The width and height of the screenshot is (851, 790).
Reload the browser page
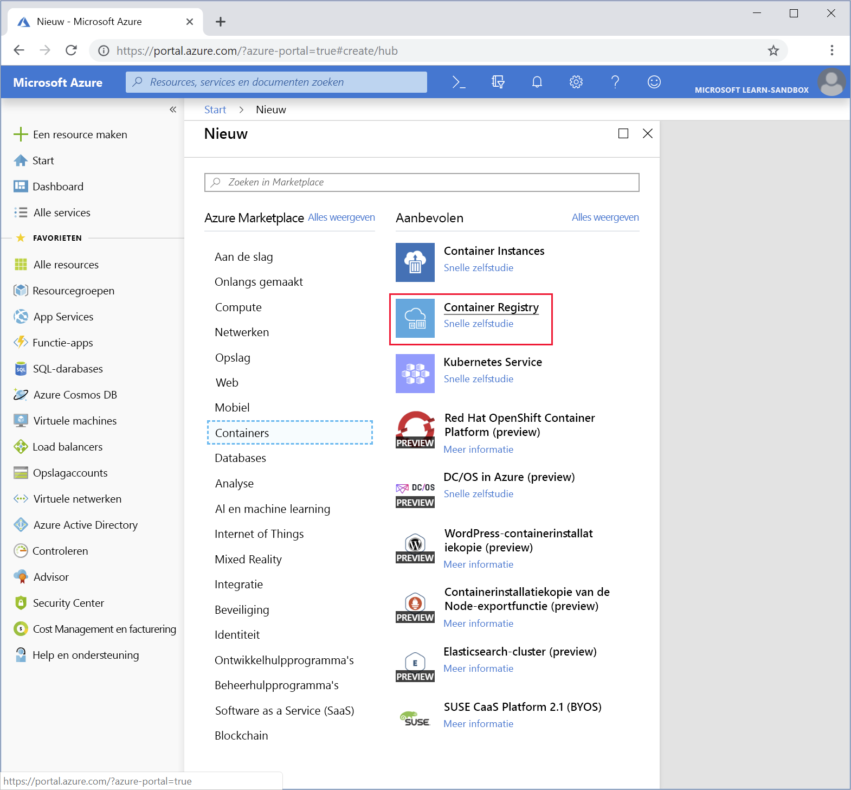pyautogui.click(x=71, y=50)
